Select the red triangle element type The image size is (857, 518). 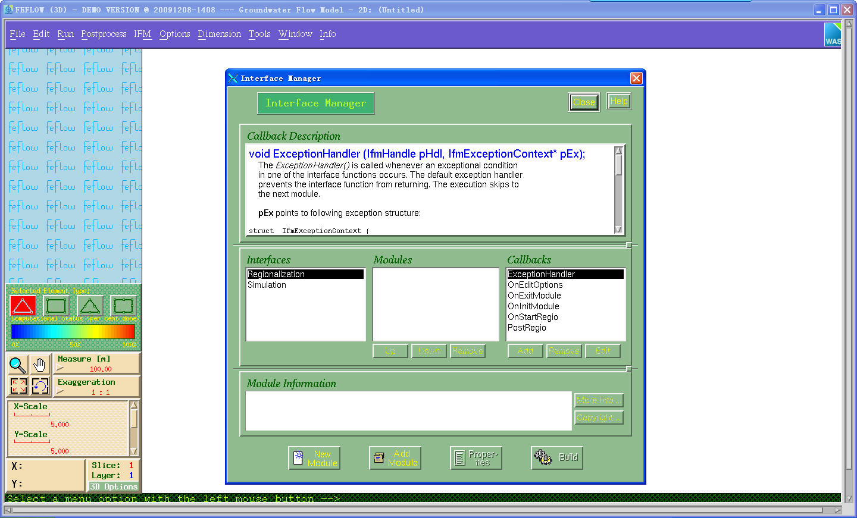23,306
